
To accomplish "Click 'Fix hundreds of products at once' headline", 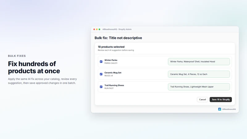I will pos(34,67).
